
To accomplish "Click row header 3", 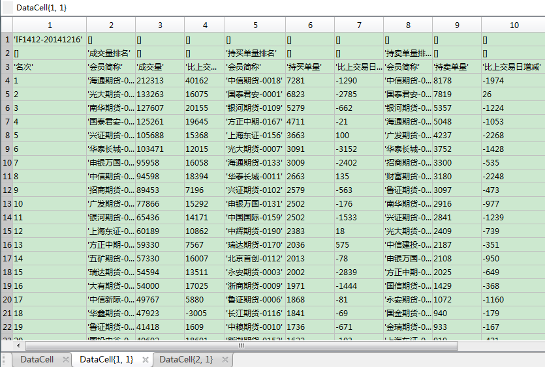I will click(7, 66).
